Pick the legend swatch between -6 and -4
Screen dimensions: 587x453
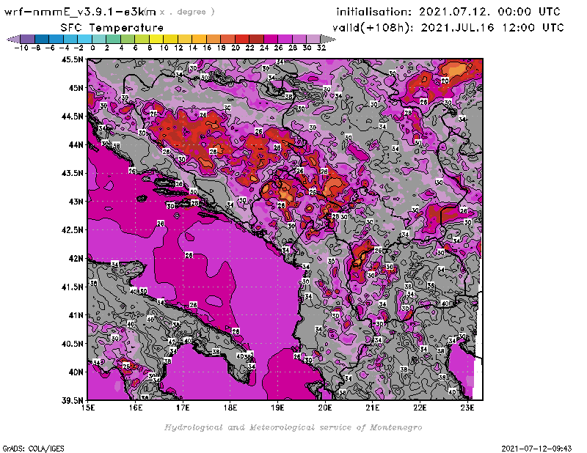pyautogui.click(x=56, y=39)
